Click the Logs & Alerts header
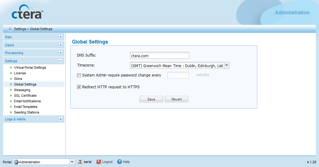Image resolution: width=319 pixels, height=167 pixels. coord(34,119)
